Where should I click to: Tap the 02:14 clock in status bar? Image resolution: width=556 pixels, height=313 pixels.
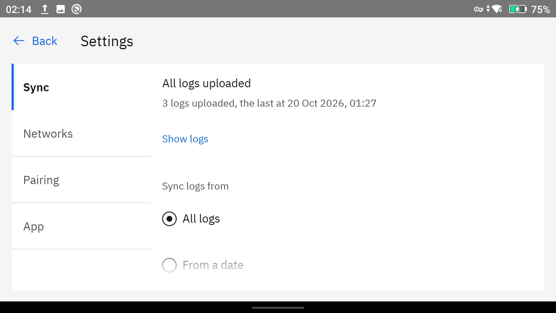pyautogui.click(x=19, y=9)
